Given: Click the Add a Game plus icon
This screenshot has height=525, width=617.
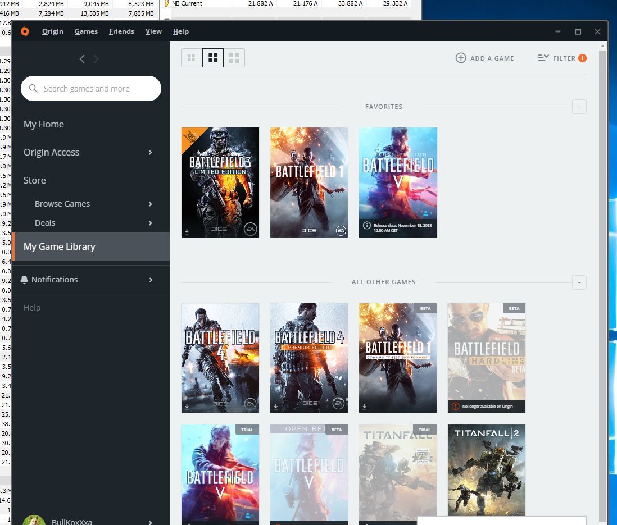Looking at the screenshot, I should coord(461,58).
